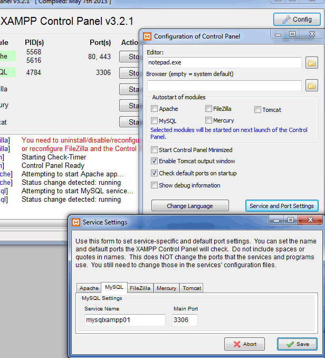Click log line 'Starting Check-Timer'
This screenshot has width=325, height=358.
click(54, 157)
